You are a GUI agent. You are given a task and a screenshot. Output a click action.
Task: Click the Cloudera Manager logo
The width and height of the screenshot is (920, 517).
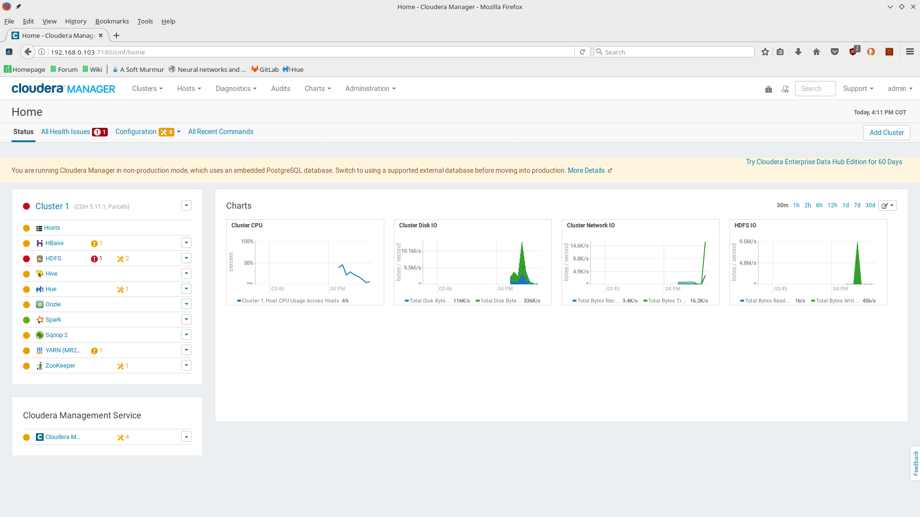(63, 89)
